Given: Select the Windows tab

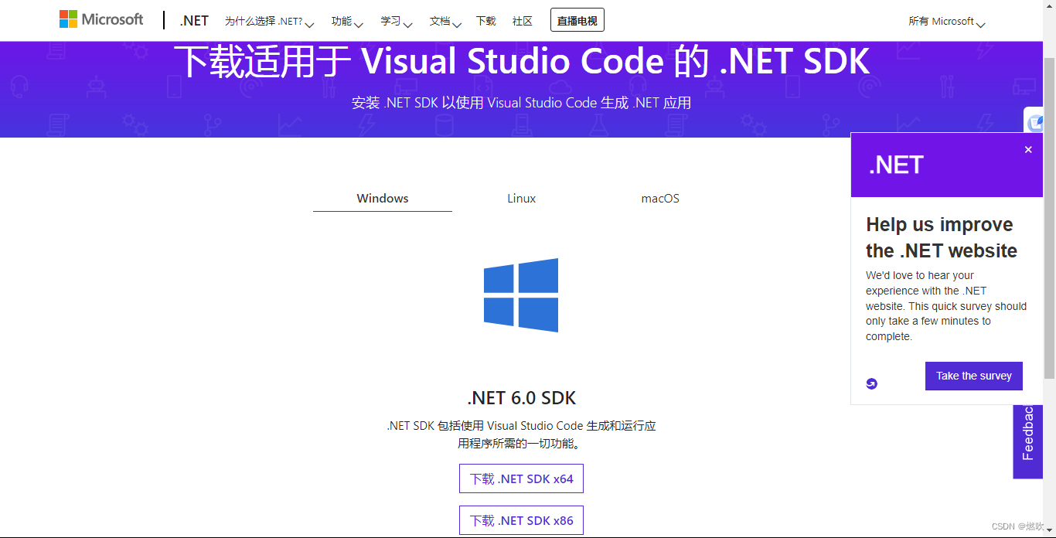Looking at the screenshot, I should (x=383, y=199).
